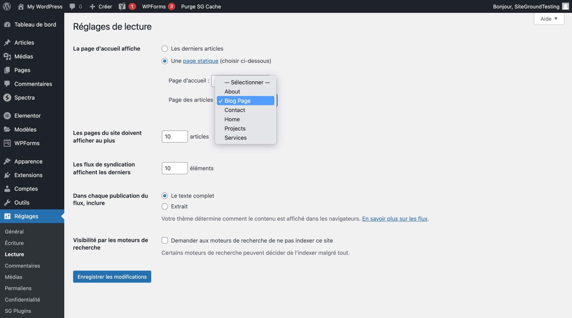
Task: Open the Créer menu in admin bar
Action: coord(101,6)
